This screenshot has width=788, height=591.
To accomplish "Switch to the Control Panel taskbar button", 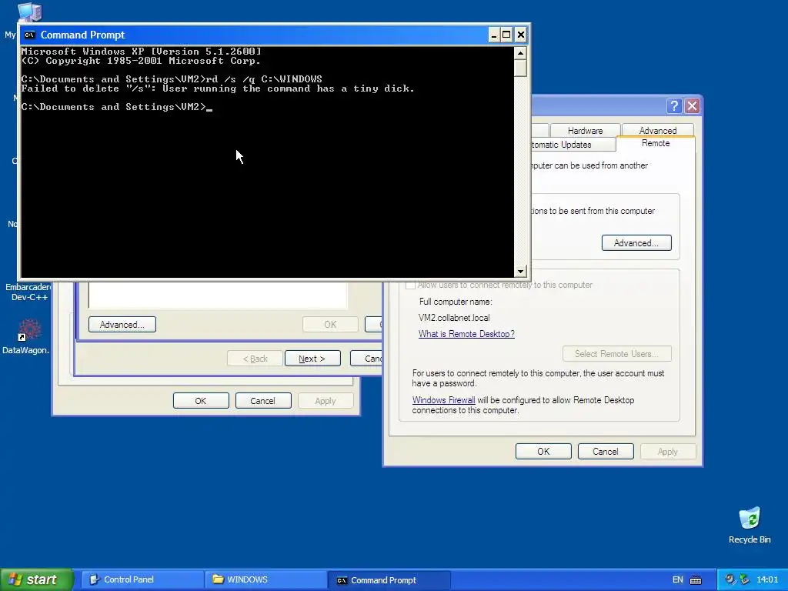I will 142,579.
